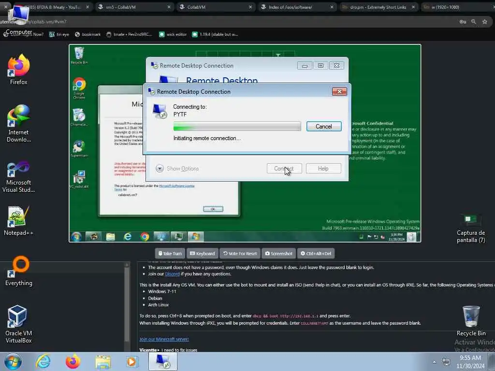Open the on-screen Keyboard button

[203, 253]
